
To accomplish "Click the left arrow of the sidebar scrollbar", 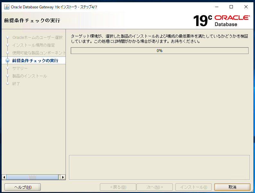I will click(4, 177).
